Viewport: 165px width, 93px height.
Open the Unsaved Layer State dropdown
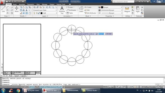tap(45, 10)
